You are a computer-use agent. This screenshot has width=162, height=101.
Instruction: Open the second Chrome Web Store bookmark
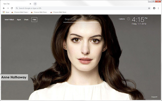39,12
